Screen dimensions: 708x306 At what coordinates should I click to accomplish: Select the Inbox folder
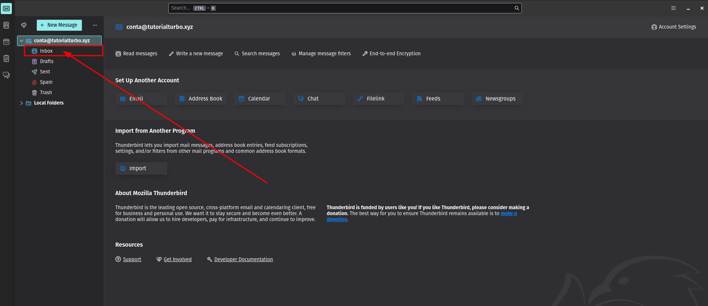click(x=46, y=51)
